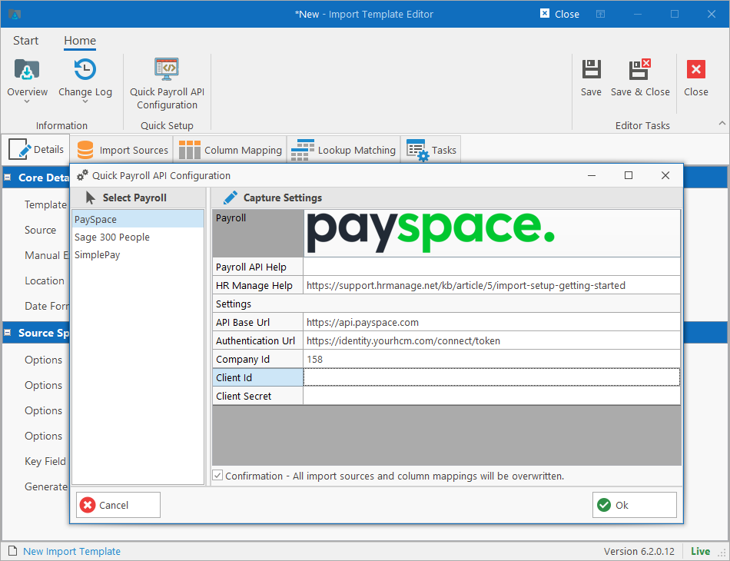730x561 pixels.
Task: Collapse the ribbon with the up chevron
Action: coord(722,123)
